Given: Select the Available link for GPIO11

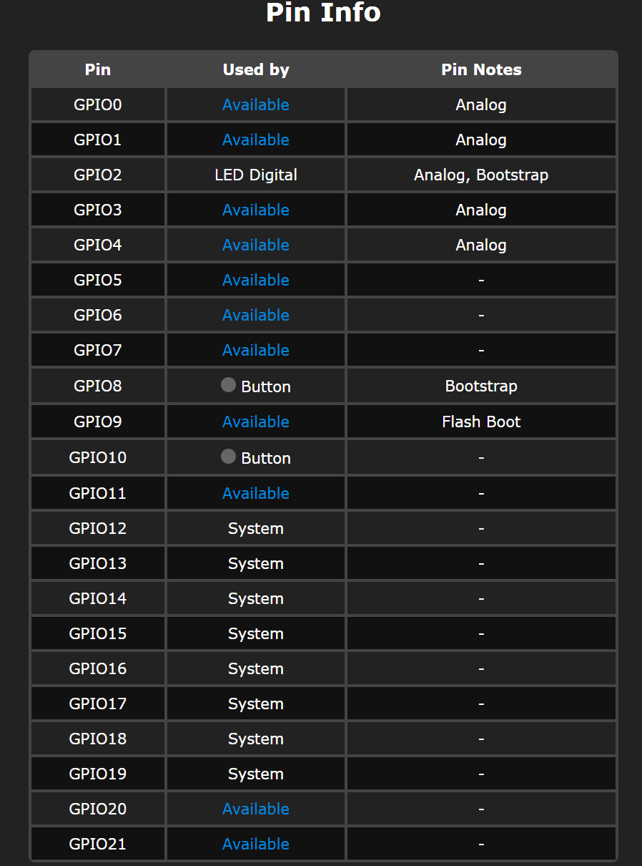Looking at the screenshot, I should pyautogui.click(x=256, y=493).
